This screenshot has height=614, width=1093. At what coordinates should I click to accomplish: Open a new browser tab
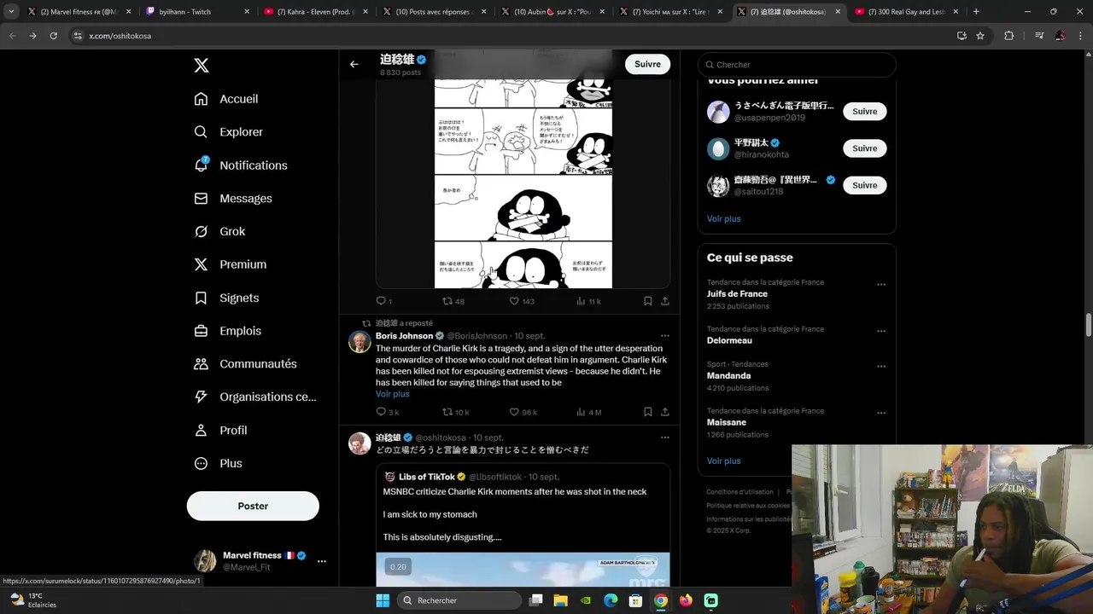(x=976, y=12)
